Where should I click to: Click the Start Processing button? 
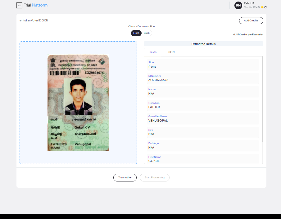pos(154,177)
